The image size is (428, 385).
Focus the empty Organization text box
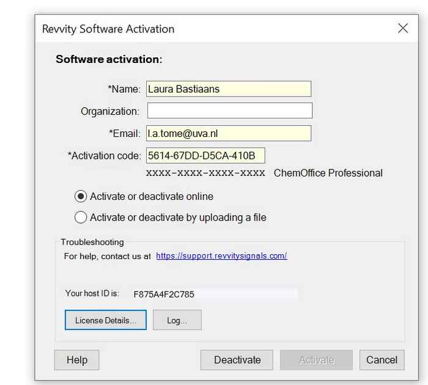(229, 111)
